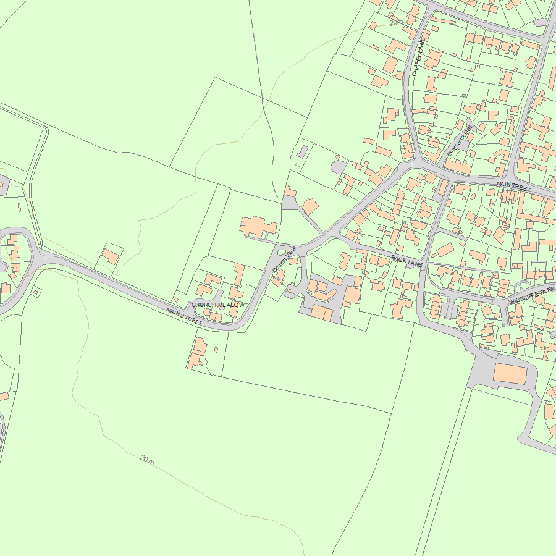Click the blue marker beside Church View
Image resolution: width=556 pixels, height=556 pixels.
pyautogui.click(x=279, y=279)
